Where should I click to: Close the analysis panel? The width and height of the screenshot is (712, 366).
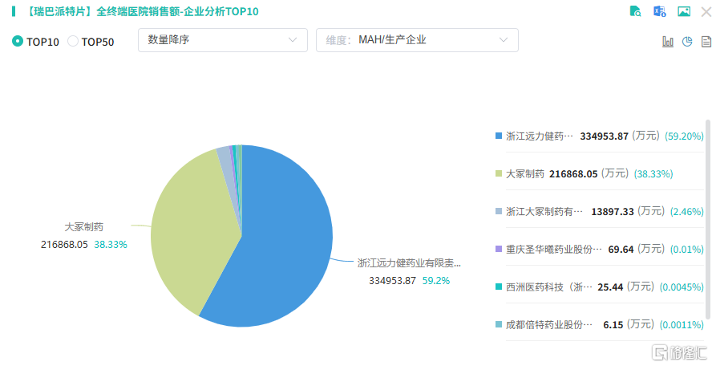(x=706, y=11)
